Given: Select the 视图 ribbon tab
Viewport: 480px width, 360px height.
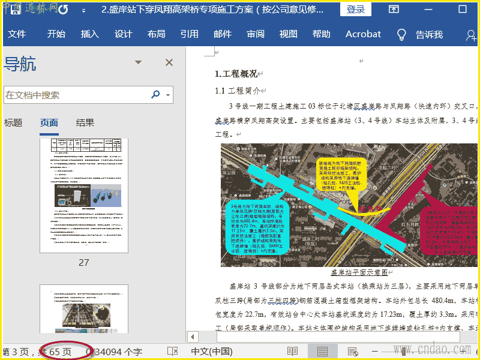Looking at the screenshot, I should tap(289, 34).
